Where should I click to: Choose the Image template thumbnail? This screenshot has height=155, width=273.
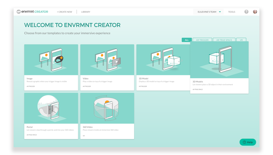tap(51, 60)
